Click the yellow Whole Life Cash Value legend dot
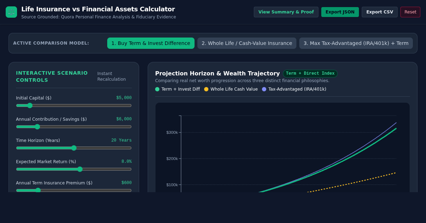This screenshot has width=426, height=223. pyautogui.click(x=206, y=89)
